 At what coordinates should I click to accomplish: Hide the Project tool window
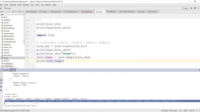pos(23,12)
